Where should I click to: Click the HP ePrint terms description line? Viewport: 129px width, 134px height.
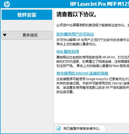coord(93,57)
